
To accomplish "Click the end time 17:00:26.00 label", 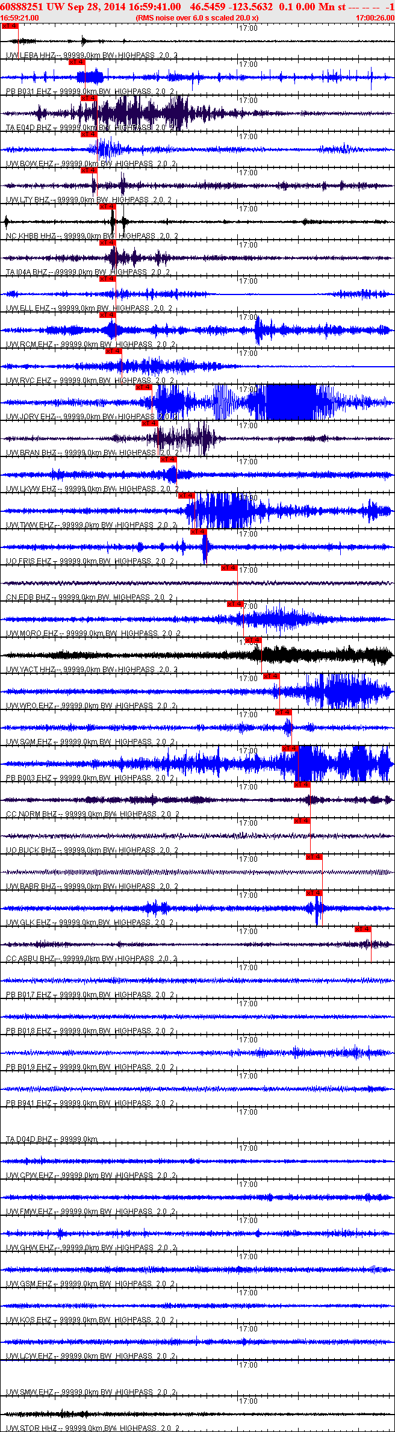I will [375, 18].
